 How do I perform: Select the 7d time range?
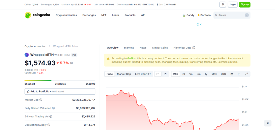pyautogui.click(x=184, y=74)
